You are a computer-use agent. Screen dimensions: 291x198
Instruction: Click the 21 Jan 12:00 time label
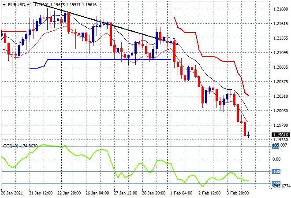click(41, 193)
